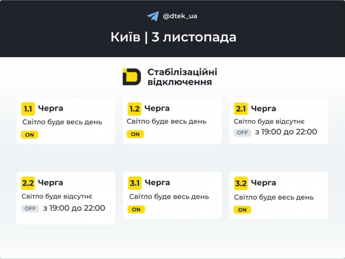The image size is (345, 259).
Task: Open the @dtek_ua handle link
Action: pyautogui.click(x=180, y=16)
